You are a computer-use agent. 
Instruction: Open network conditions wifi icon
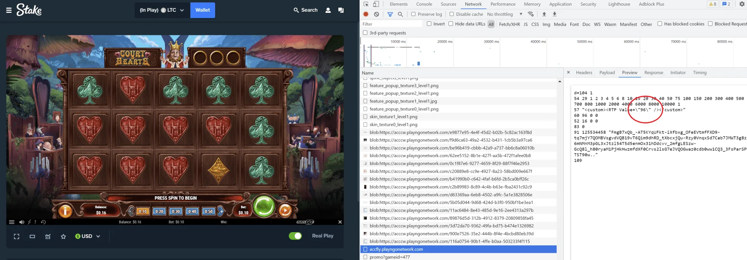tap(531, 14)
